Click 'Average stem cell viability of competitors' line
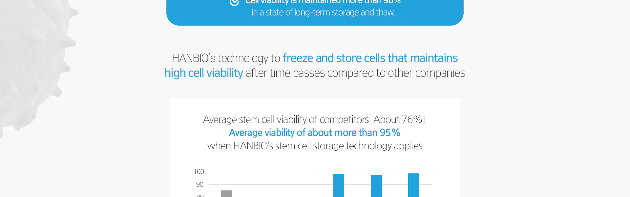 [286, 120]
